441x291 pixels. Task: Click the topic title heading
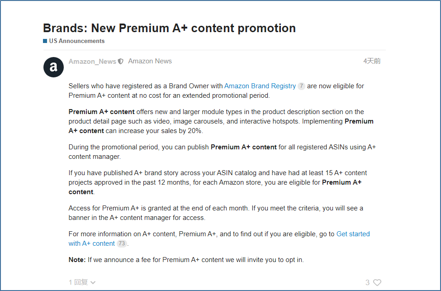(x=169, y=28)
